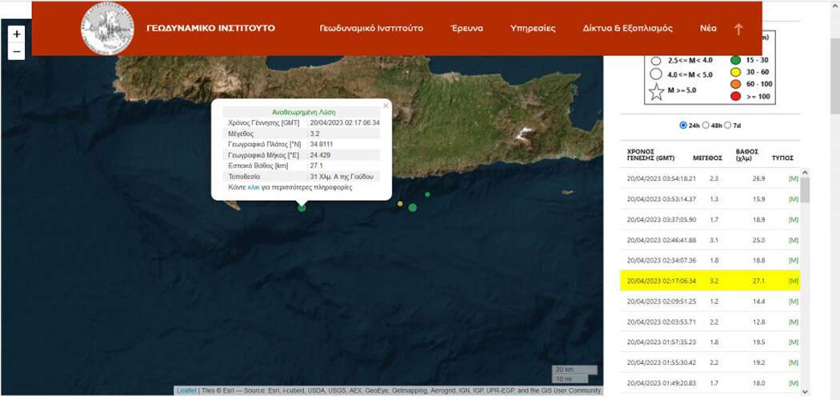Select the 24h time range option

[x=683, y=126]
